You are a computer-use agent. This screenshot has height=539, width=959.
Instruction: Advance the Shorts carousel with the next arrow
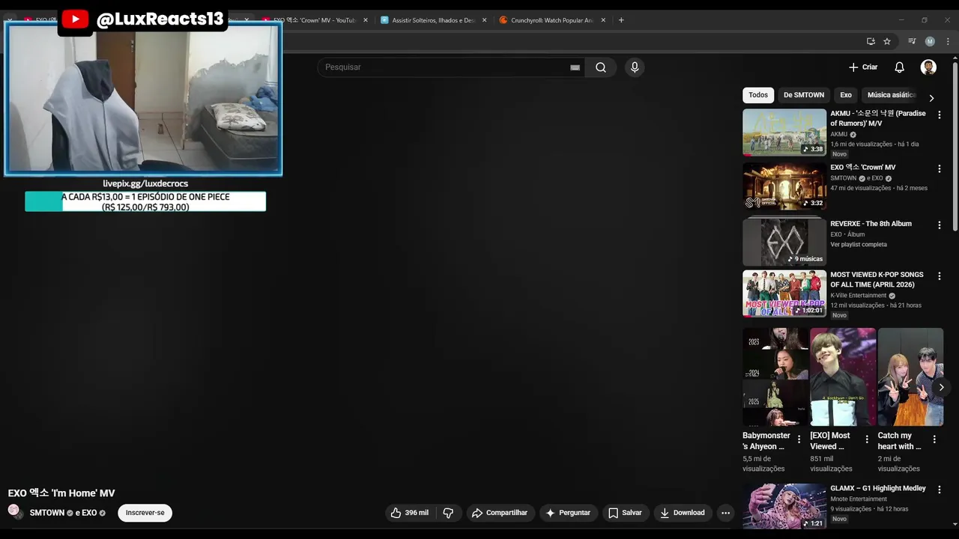click(941, 387)
